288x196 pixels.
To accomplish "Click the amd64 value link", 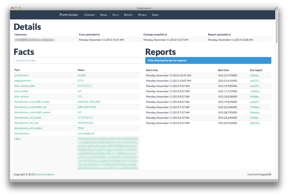I will pyautogui.click(x=82, y=75).
